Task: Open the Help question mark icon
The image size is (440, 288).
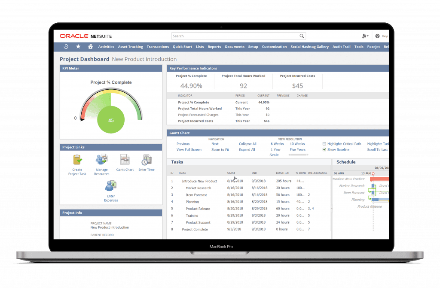Action: point(377,36)
